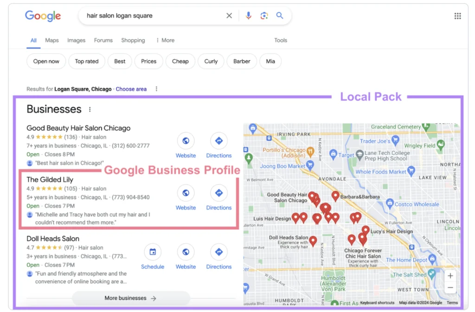Image resolution: width=475 pixels, height=312 pixels.
Task: Click the Choose area link
Action: [131, 88]
